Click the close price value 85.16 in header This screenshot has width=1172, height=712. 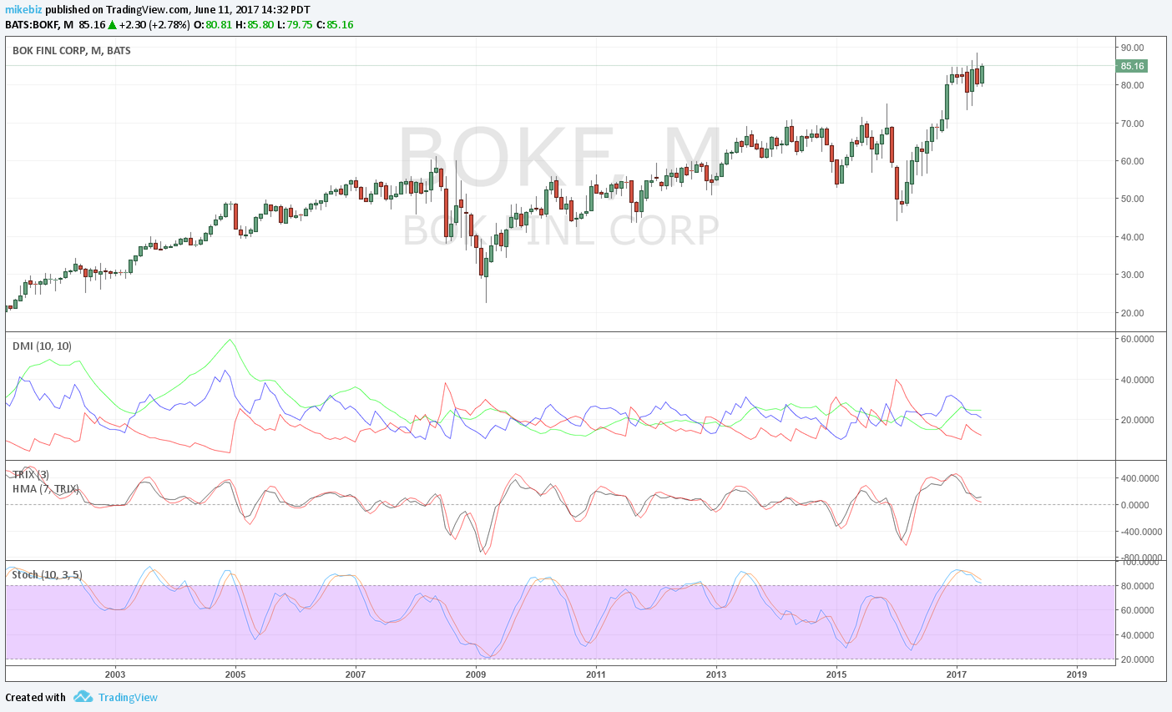tap(340, 24)
